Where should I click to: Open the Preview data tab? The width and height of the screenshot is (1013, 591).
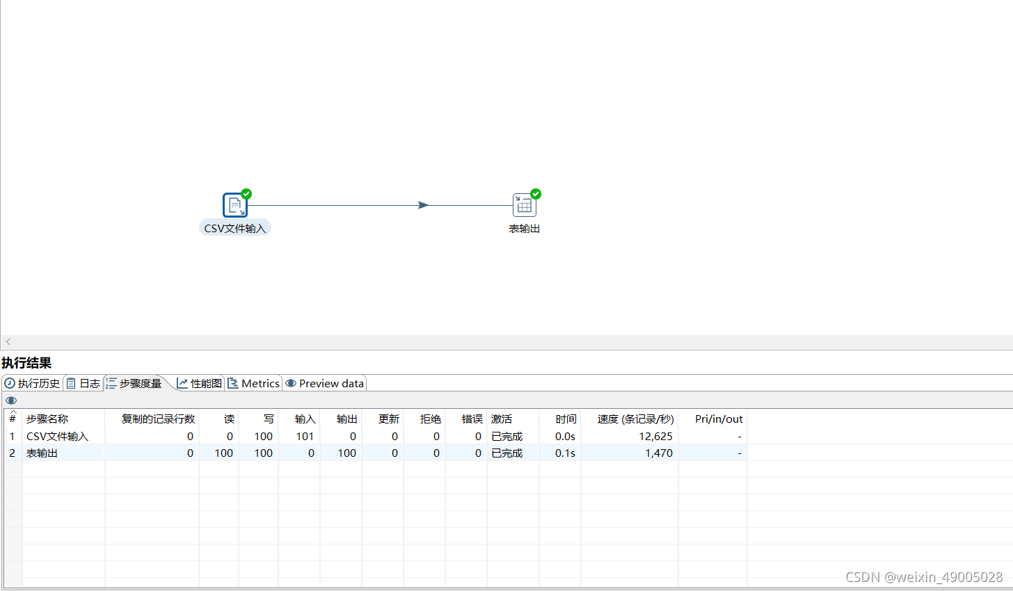coord(325,383)
